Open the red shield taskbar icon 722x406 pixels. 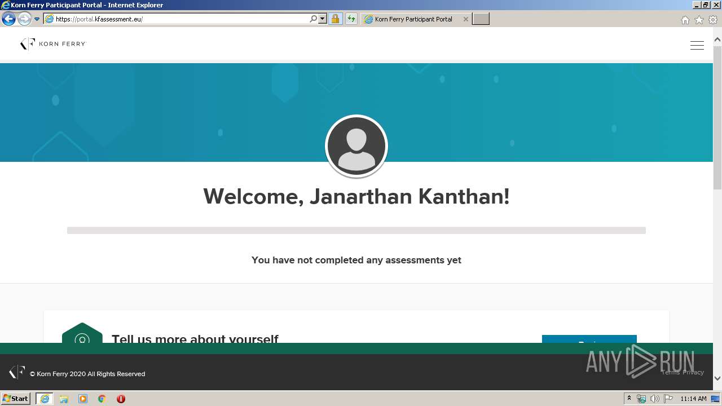[121, 399]
